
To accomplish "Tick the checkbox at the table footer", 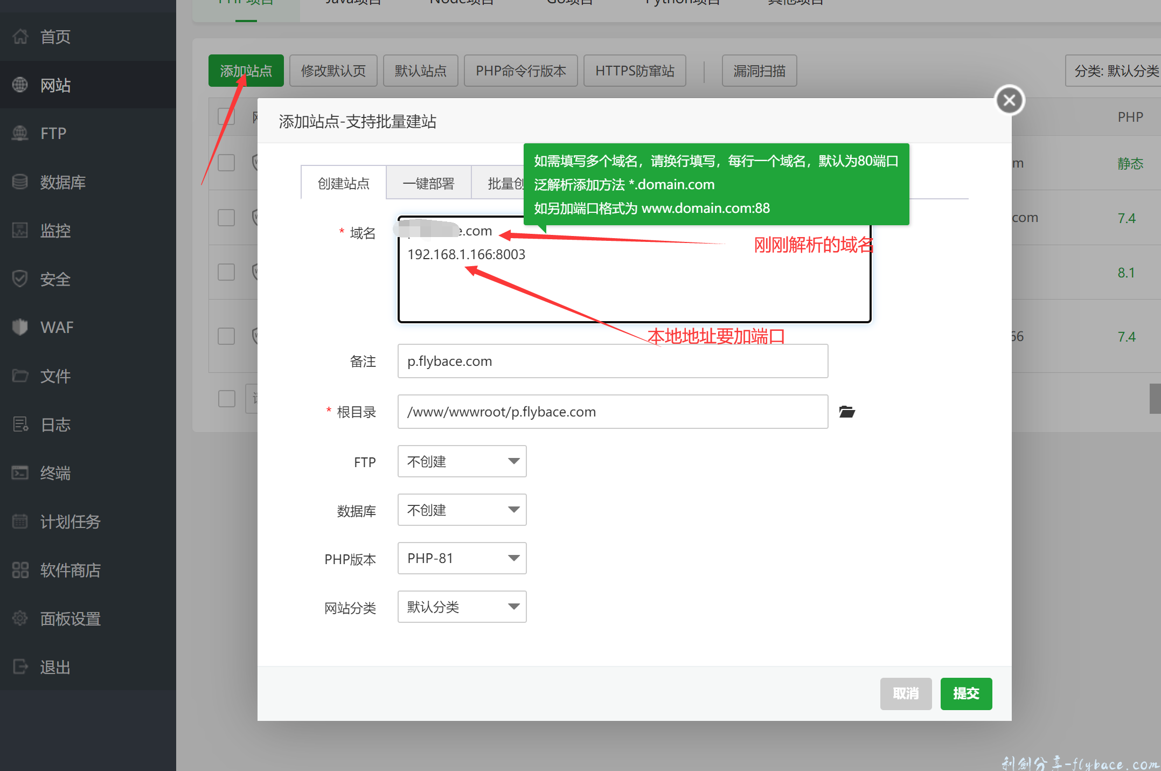I will click(227, 399).
